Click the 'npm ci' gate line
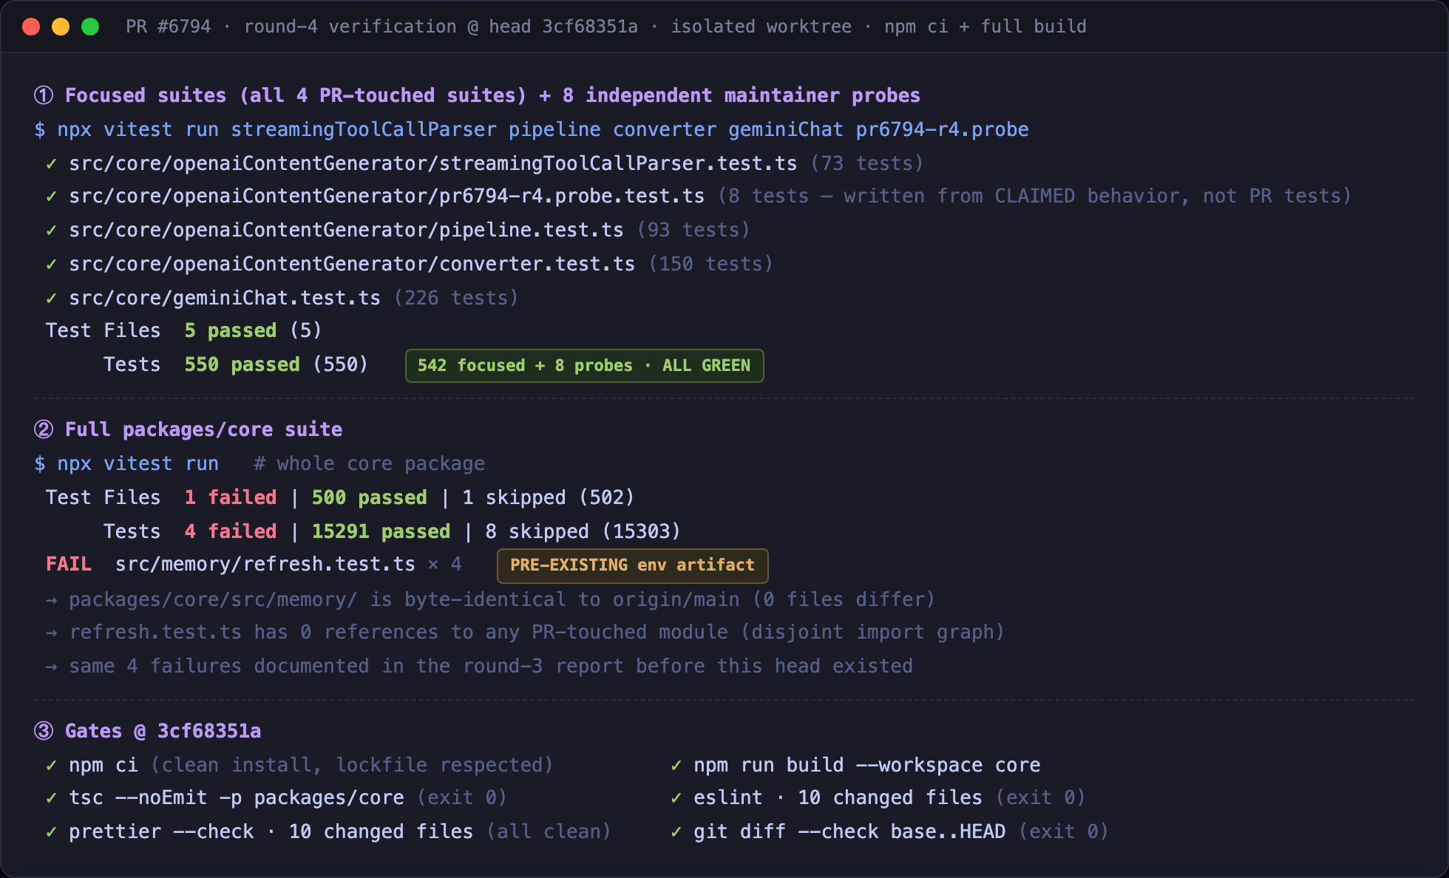Screen dimensions: 1449x878 (x=299, y=765)
